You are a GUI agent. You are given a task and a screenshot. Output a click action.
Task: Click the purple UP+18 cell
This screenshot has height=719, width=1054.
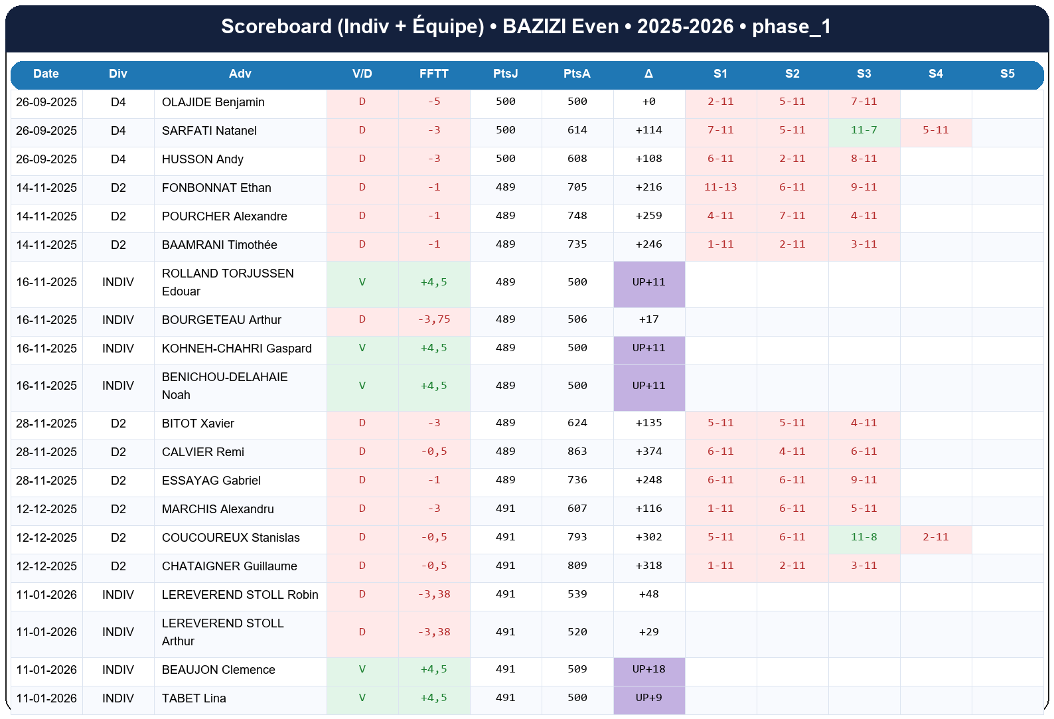tap(648, 669)
